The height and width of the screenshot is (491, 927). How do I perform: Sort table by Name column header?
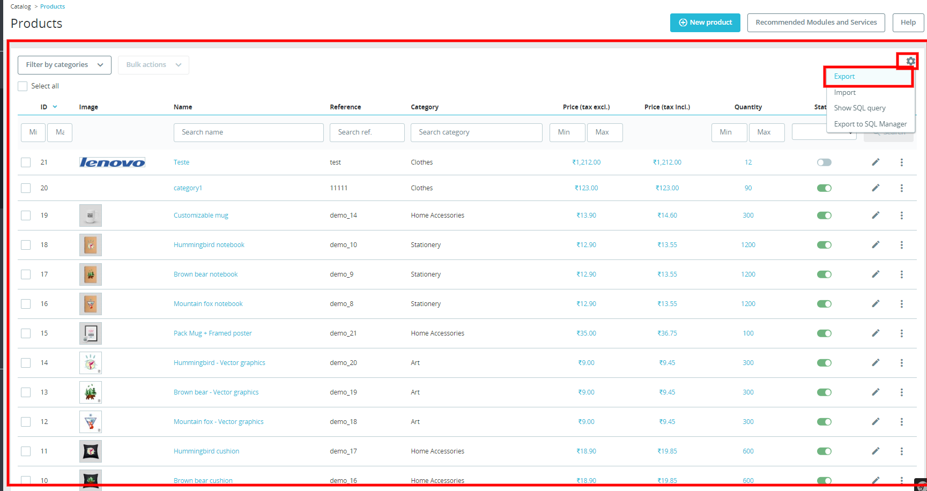tap(183, 107)
